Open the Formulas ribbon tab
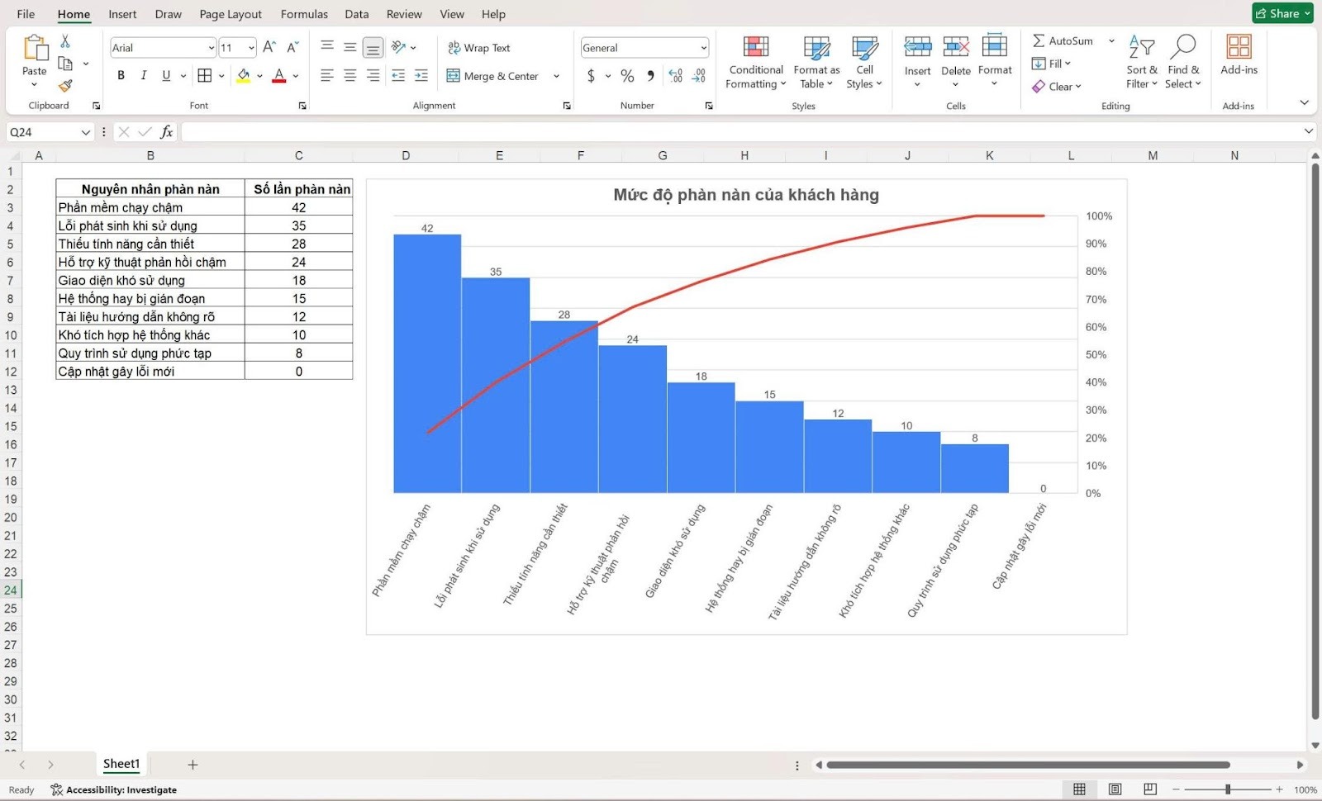Image resolution: width=1322 pixels, height=801 pixels. pos(304,14)
